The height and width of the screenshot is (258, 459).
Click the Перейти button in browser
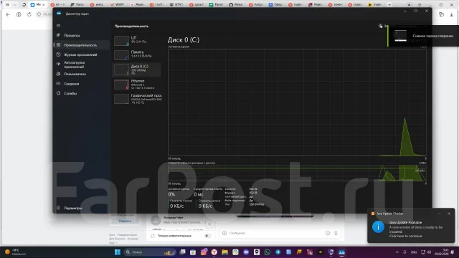point(125,221)
